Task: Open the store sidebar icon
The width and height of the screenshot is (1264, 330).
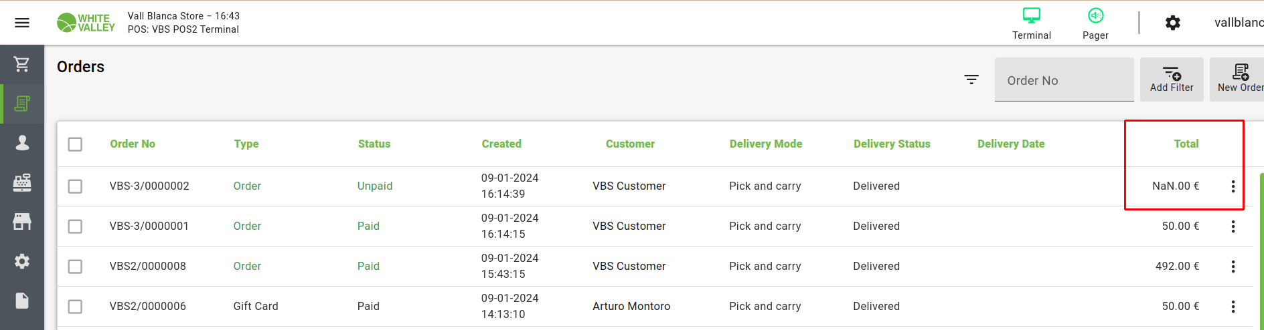Action: coord(22,222)
